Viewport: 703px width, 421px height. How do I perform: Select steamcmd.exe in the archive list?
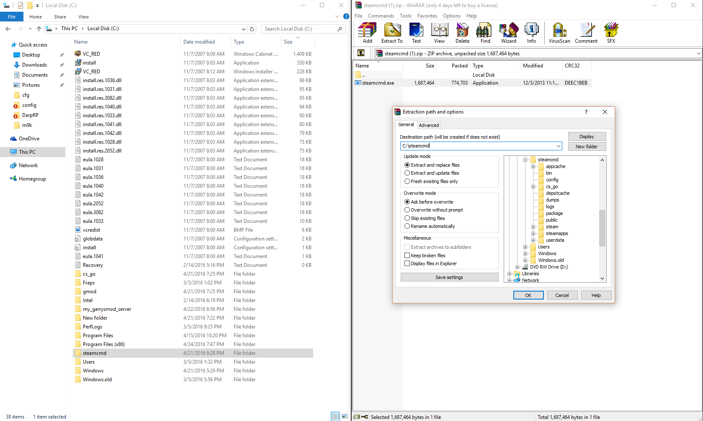[378, 83]
